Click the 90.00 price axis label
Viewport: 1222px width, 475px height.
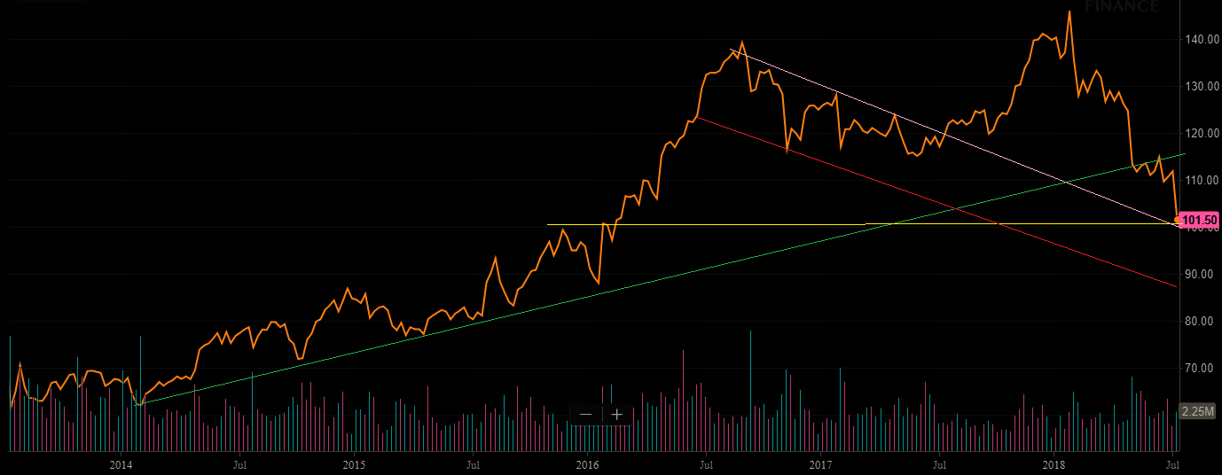click(1202, 274)
